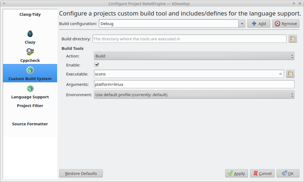Cancel the configuration dialog

(x=262, y=173)
